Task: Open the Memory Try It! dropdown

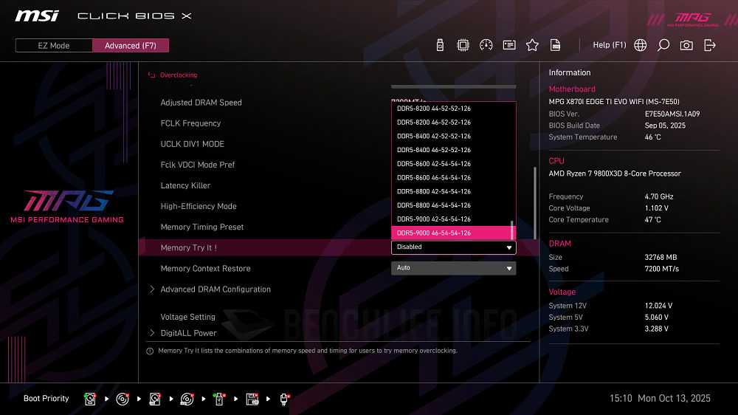Action: point(453,247)
